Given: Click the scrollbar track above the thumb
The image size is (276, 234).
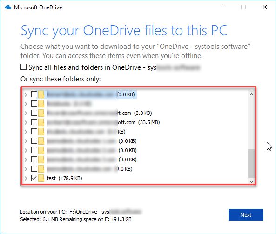Looking at the screenshot, I should pyautogui.click(x=251, y=123).
